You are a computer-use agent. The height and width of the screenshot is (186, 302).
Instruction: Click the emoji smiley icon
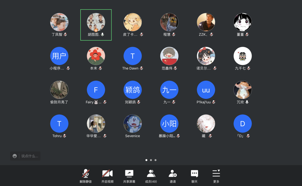point(15,156)
